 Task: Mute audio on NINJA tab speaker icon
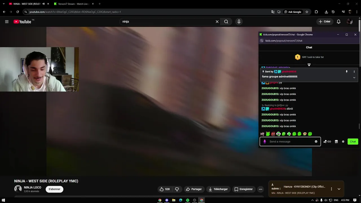point(43,4)
